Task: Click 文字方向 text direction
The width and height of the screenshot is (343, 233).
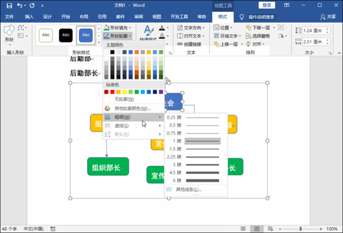Action: [191, 28]
